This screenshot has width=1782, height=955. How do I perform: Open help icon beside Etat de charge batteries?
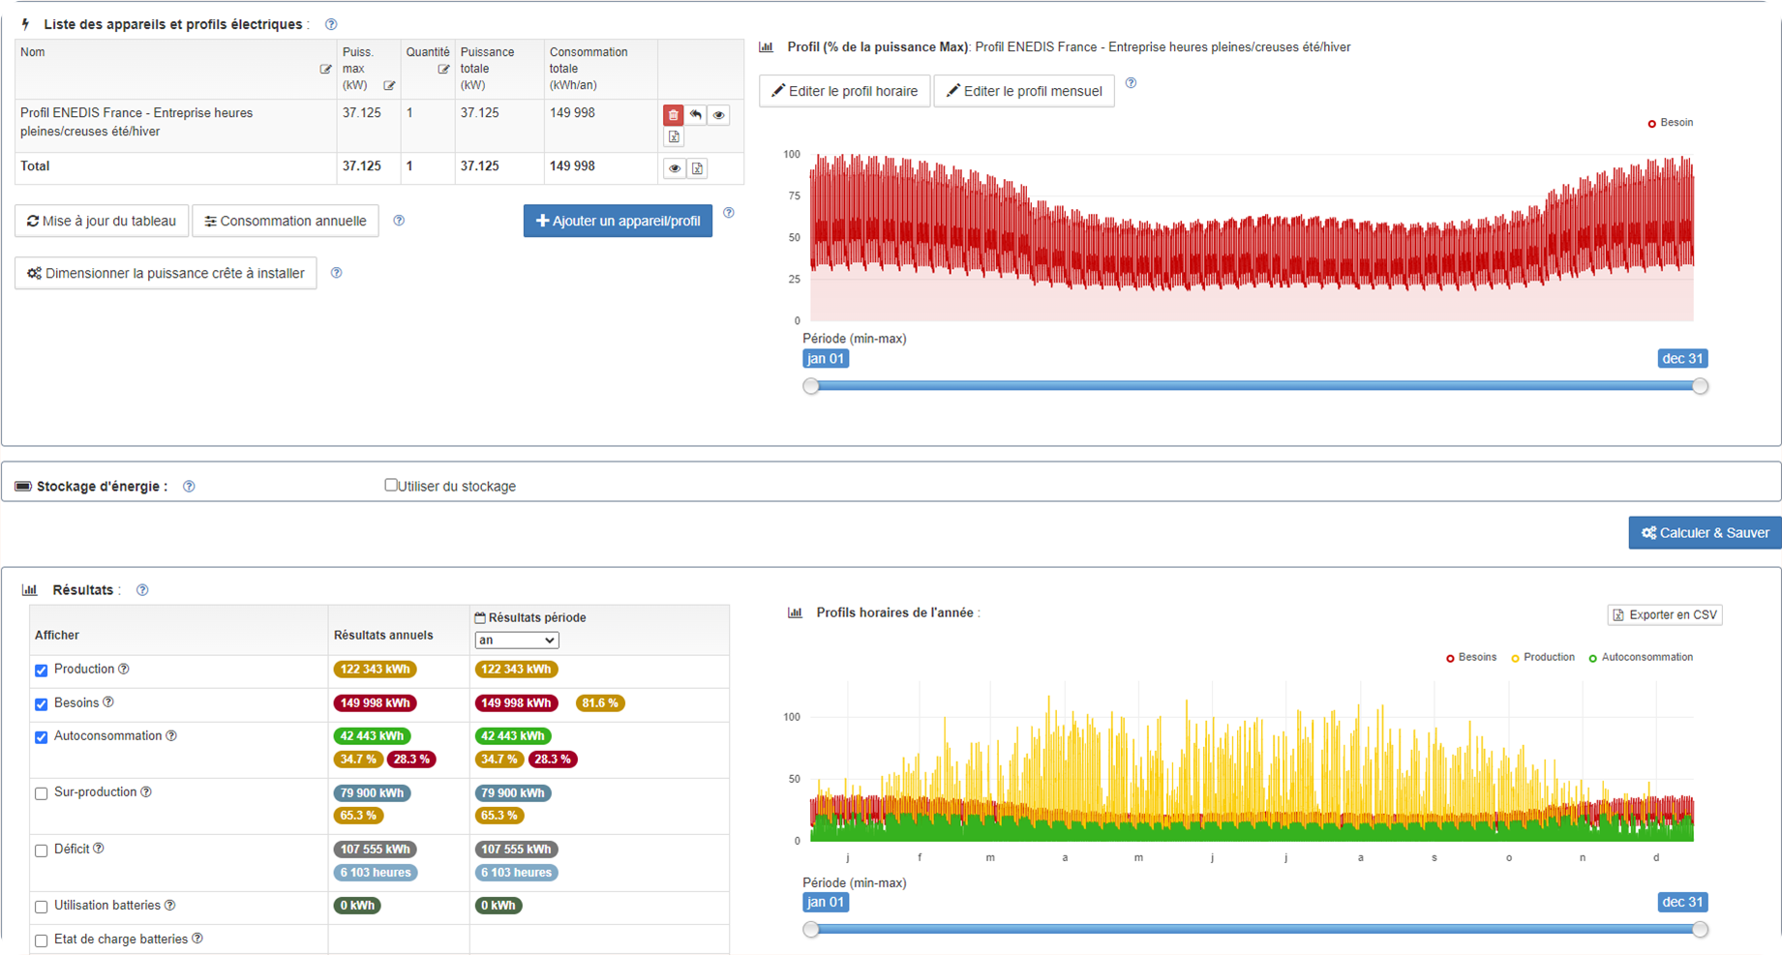click(x=197, y=939)
